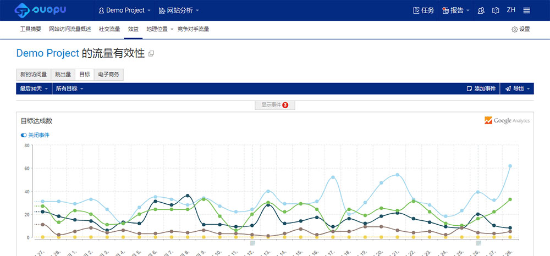The image size is (550, 256).
Task: Click the ZH language selector
Action: coord(511,10)
